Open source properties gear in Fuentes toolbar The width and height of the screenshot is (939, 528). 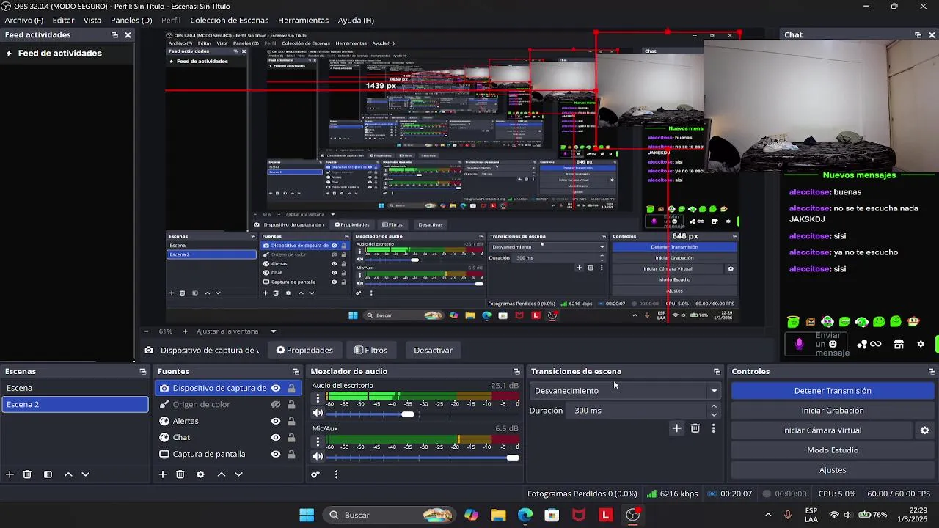[x=200, y=474]
